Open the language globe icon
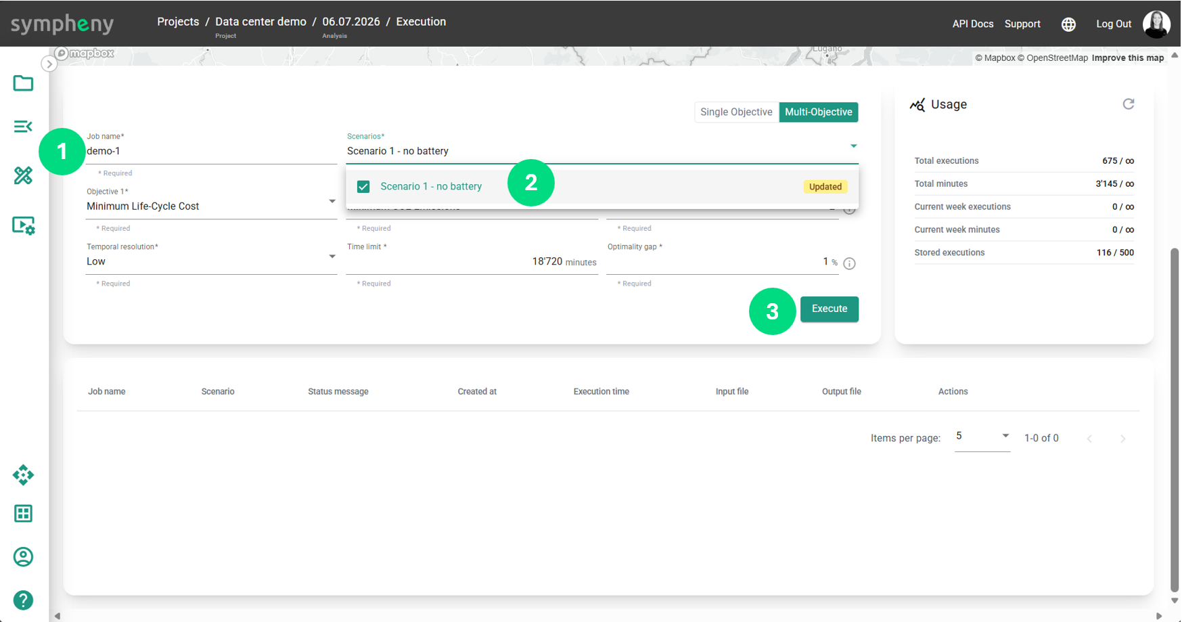Screen dimensions: 1182x622 tap(1068, 24)
